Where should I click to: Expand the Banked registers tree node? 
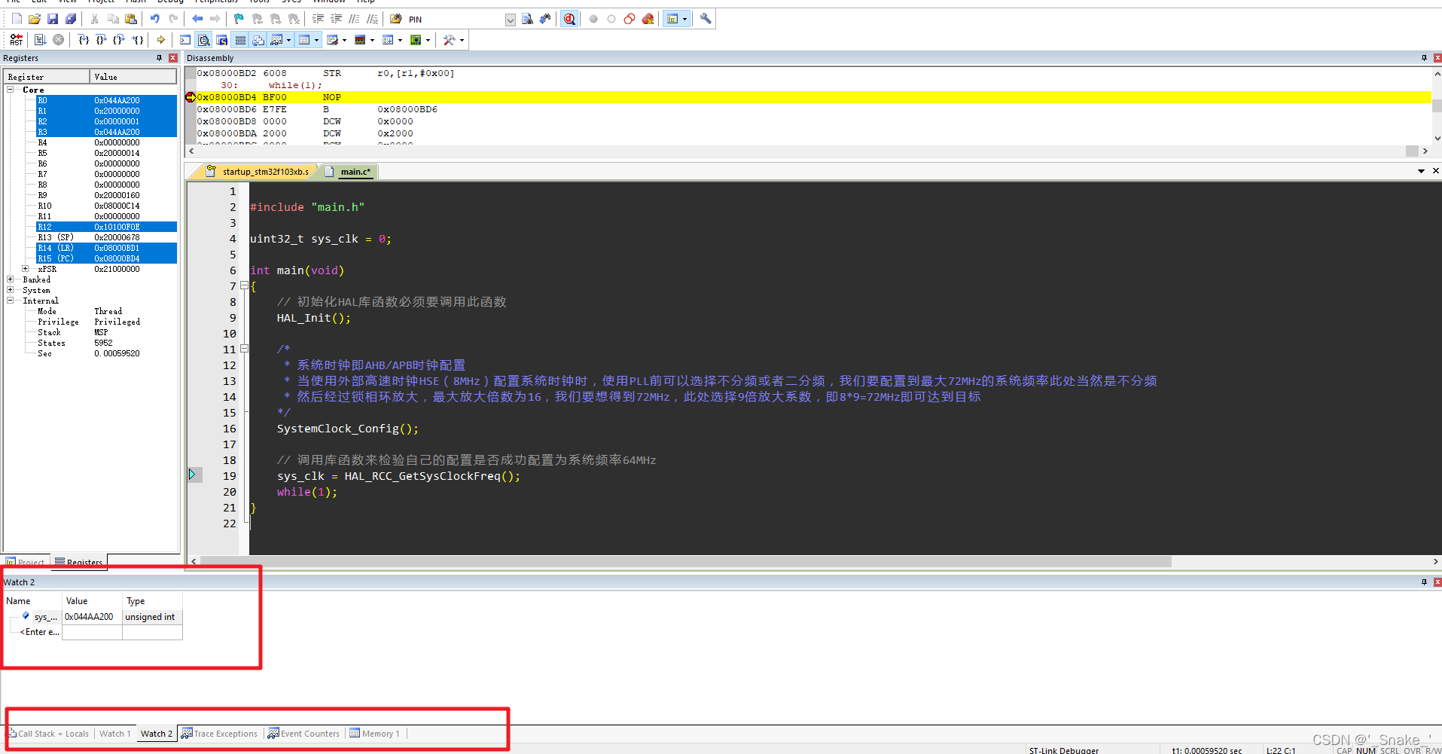coord(11,279)
